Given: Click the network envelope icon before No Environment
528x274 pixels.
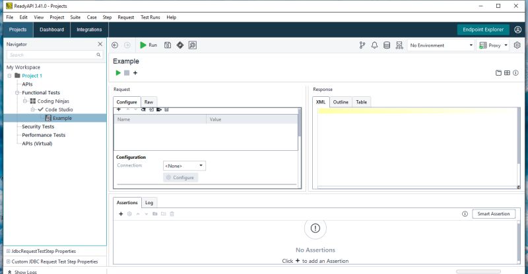Looking at the screenshot, I should click(399, 45).
